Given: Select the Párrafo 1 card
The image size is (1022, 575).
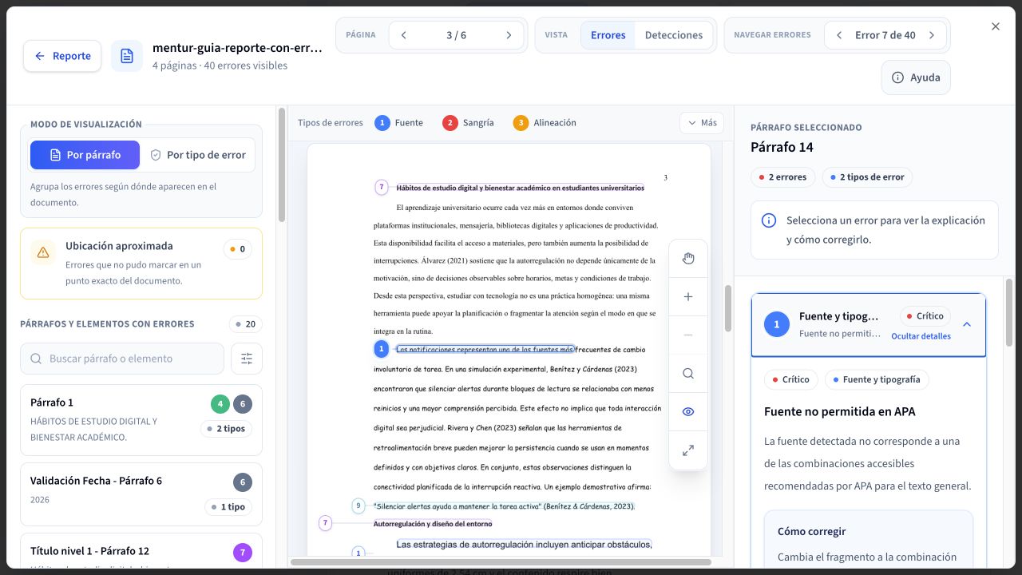Looking at the screenshot, I should coord(141,420).
